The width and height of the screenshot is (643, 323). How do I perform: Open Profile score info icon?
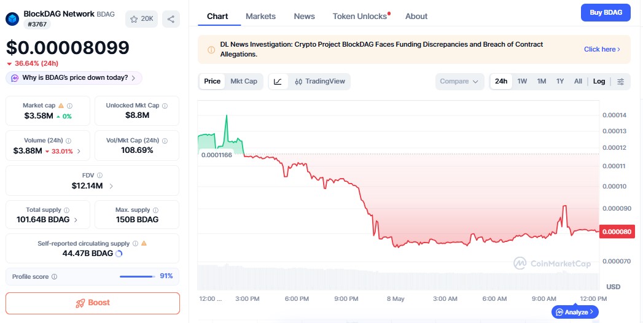(x=54, y=277)
